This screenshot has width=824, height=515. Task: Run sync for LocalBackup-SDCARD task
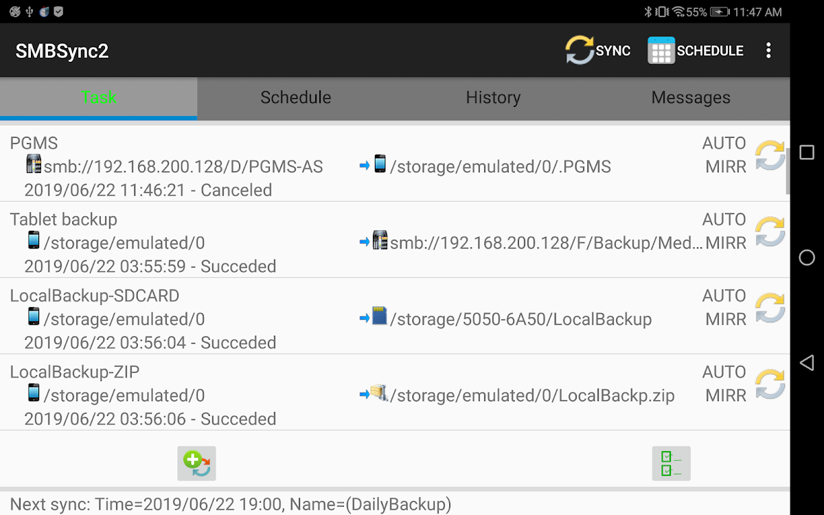[770, 308]
